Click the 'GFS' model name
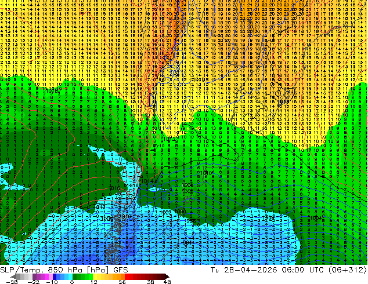This screenshot has height=284, width=368. coord(121,270)
